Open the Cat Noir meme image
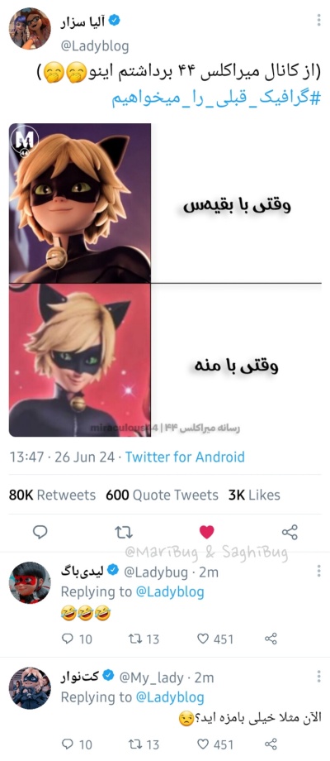 (165, 280)
